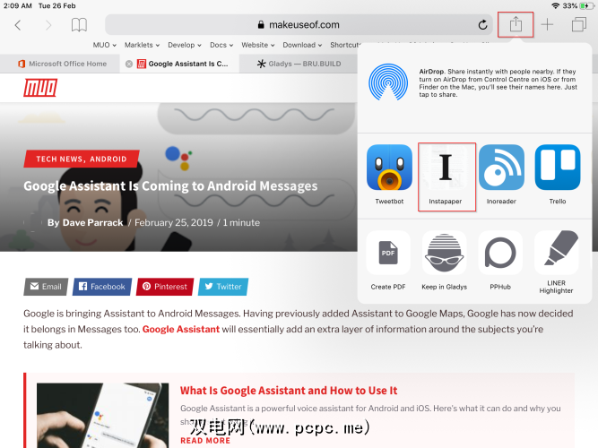Expand the Website bookmarks folder
This screenshot has height=448, width=598.
pyautogui.click(x=258, y=45)
